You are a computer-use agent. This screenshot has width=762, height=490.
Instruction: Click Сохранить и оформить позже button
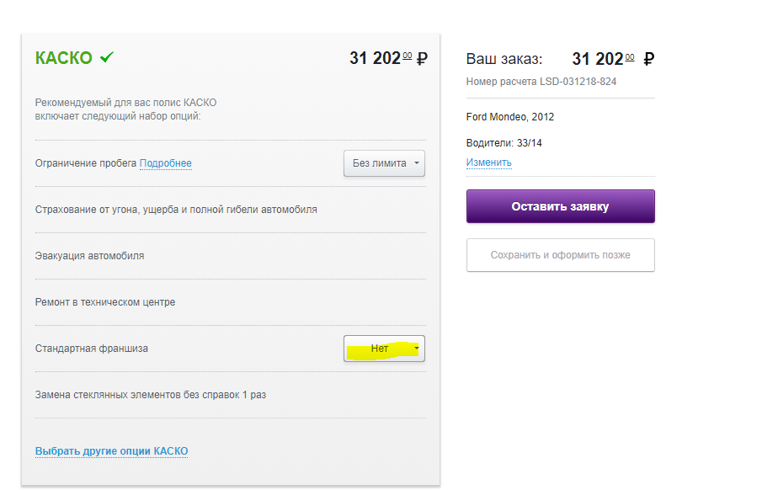560,255
